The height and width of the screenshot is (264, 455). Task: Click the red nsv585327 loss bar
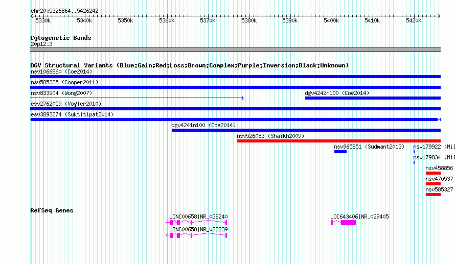click(433, 195)
